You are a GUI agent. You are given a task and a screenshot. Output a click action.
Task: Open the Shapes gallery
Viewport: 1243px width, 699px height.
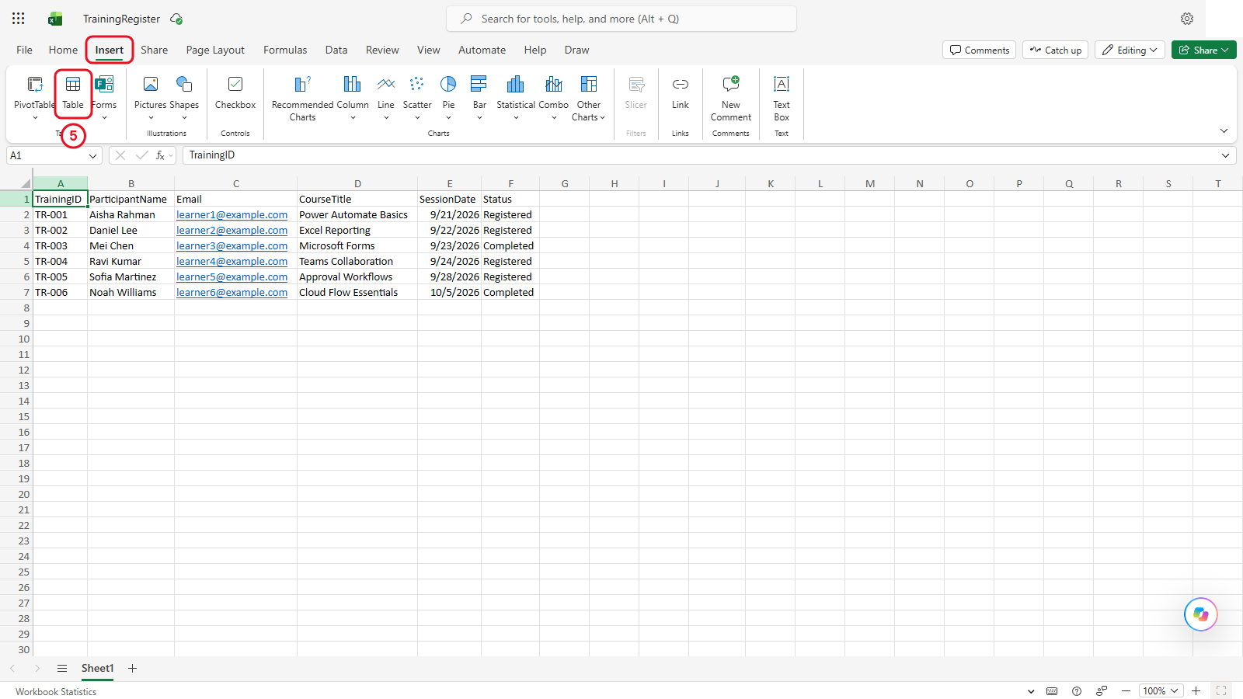(x=184, y=97)
